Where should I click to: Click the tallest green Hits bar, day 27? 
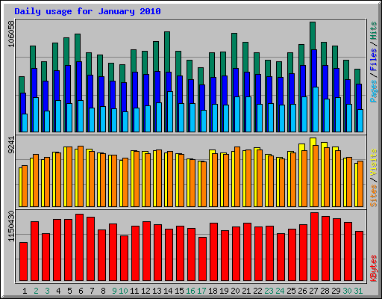click(313, 35)
